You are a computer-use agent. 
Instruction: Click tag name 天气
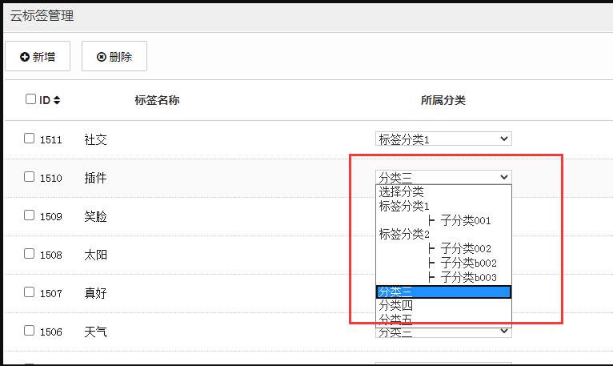pos(95,332)
